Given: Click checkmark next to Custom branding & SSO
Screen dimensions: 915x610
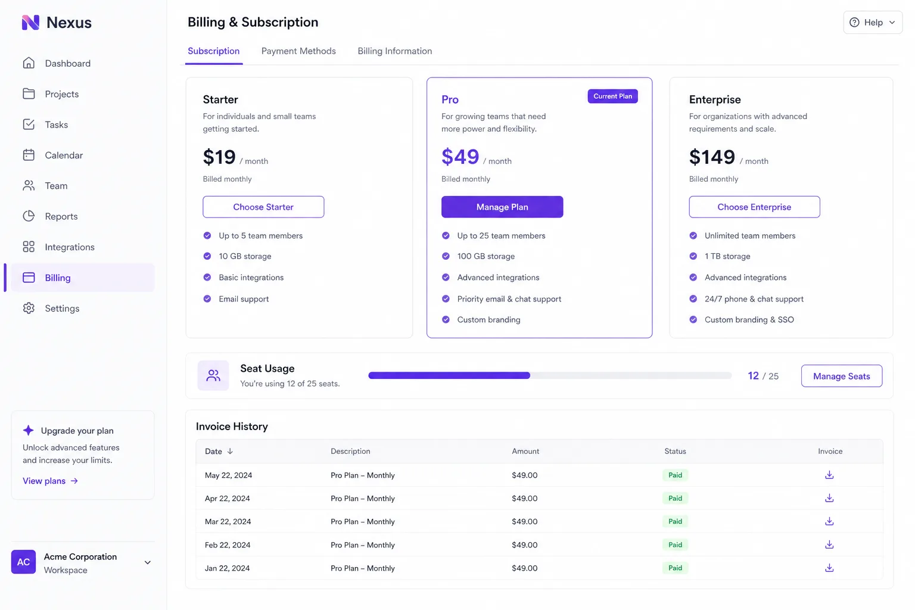Looking at the screenshot, I should [693, 319].
